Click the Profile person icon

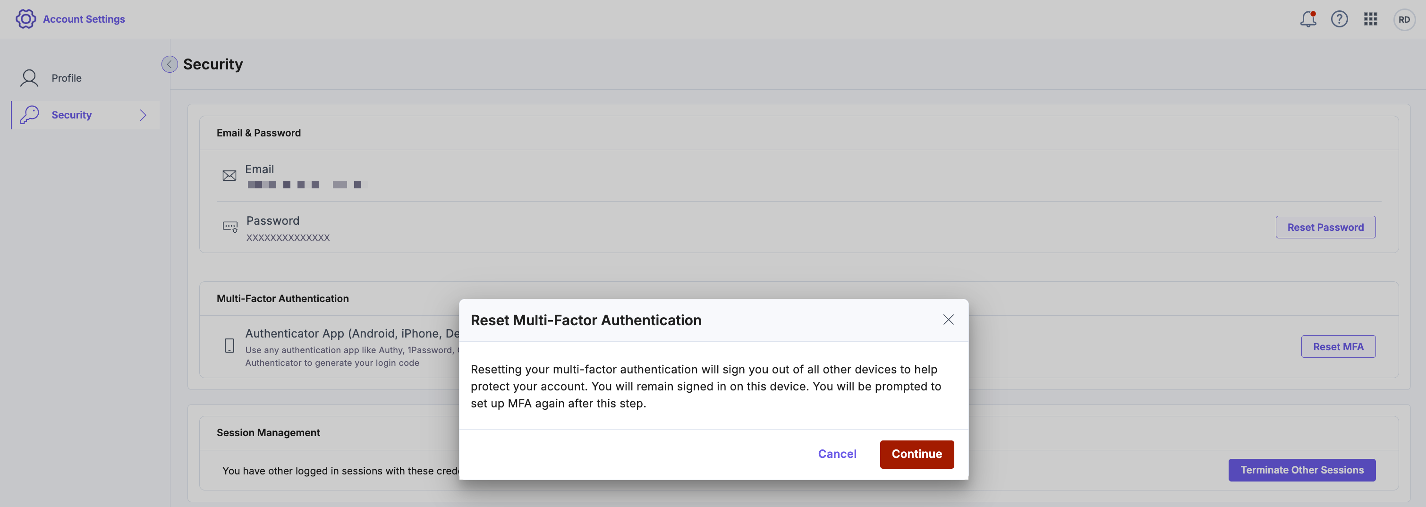(29, 78)
